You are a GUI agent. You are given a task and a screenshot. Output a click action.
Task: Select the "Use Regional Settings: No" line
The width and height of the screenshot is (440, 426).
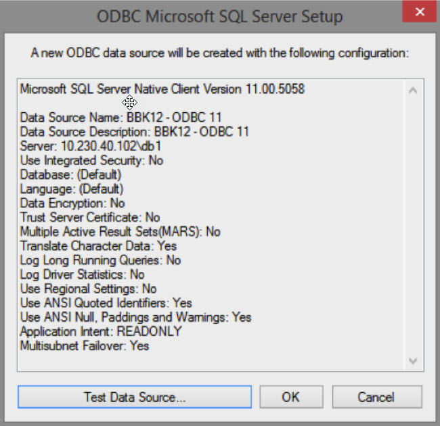click(x=89, y=289)
